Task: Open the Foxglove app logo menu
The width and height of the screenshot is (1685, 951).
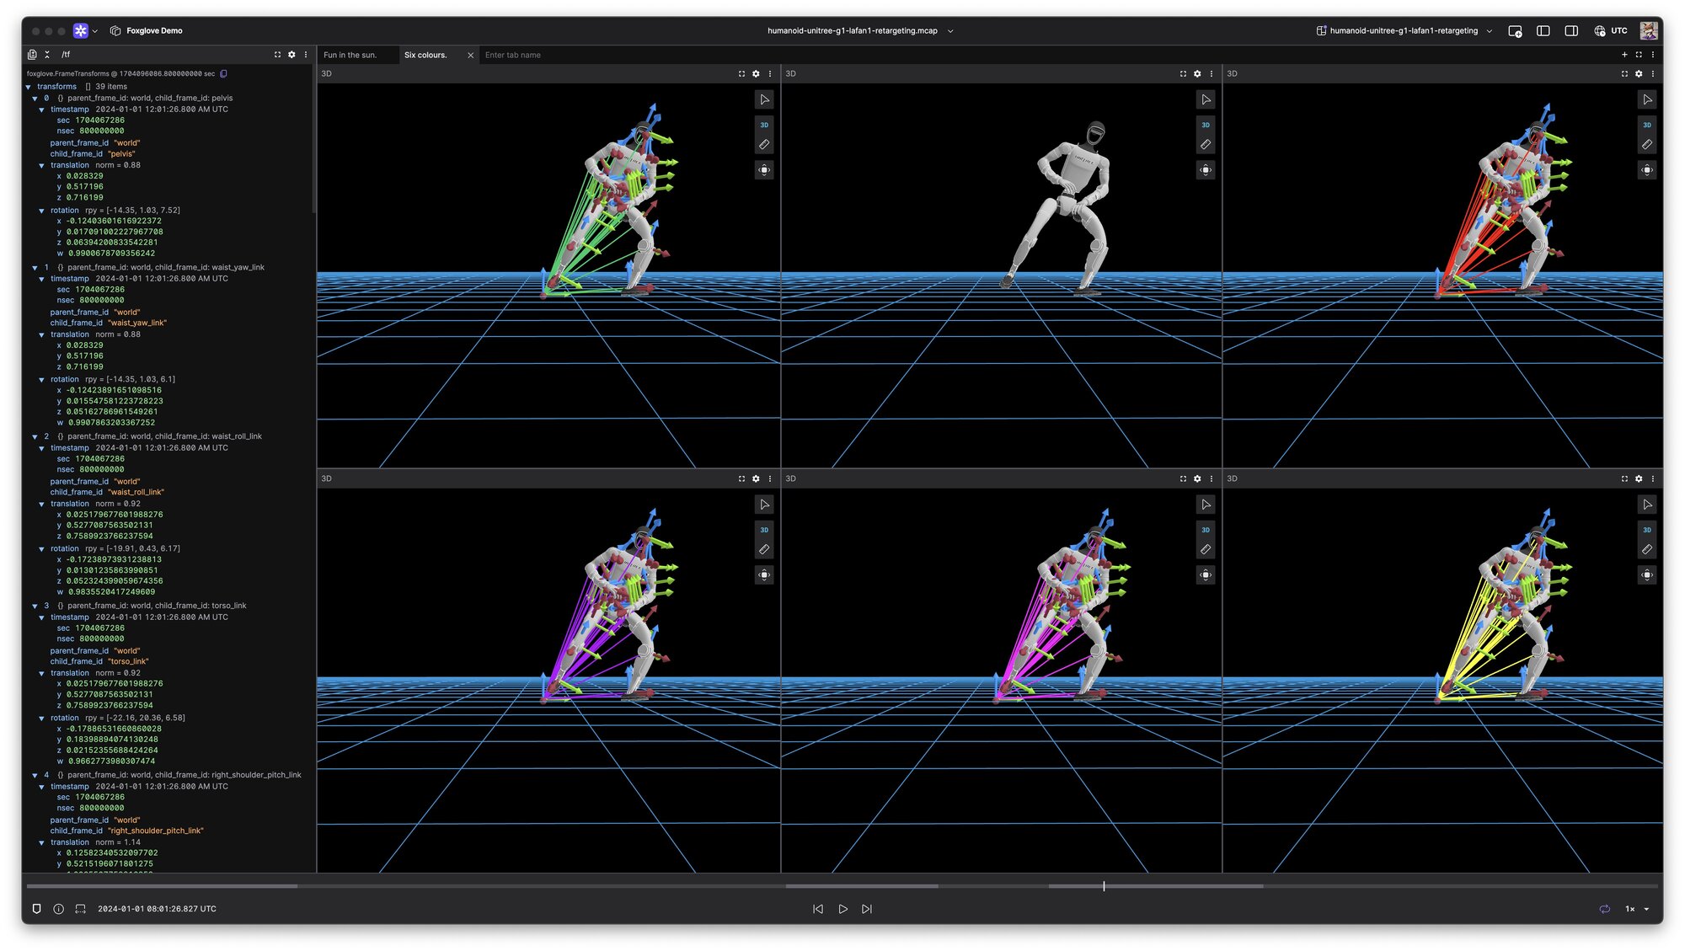Action: point(81,30)
